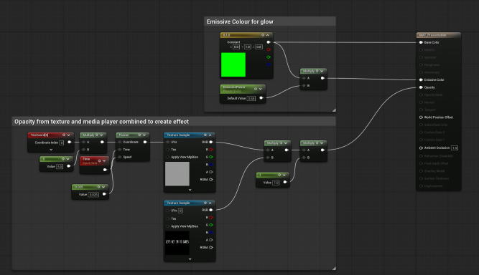The image size is (479, 275).
Task: Toggle the Time node header chevron
Action: (104, 161)
